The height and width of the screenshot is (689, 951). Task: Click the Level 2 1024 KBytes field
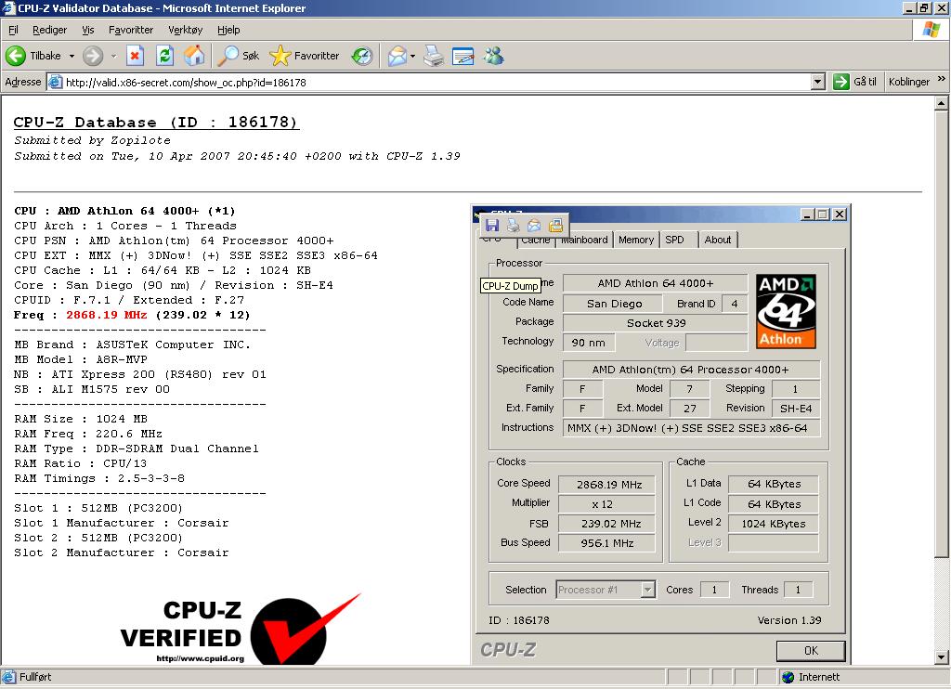[774, 524]
